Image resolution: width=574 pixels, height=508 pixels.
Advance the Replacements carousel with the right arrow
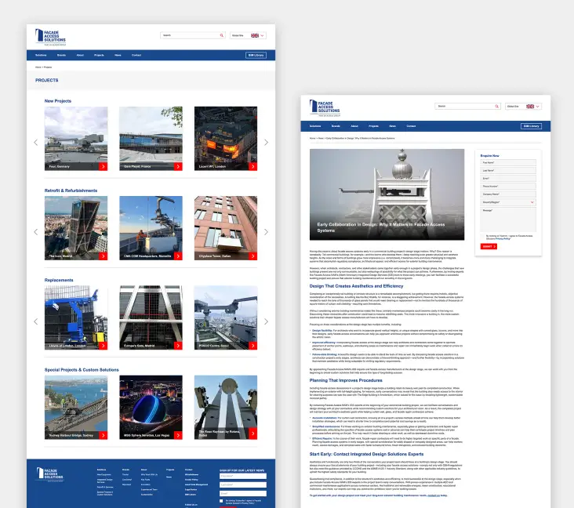(266, 321)
